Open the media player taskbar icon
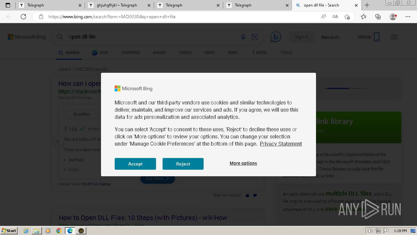 48,231
